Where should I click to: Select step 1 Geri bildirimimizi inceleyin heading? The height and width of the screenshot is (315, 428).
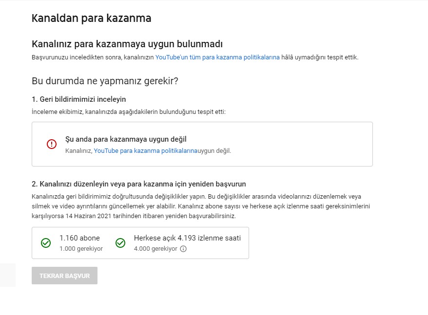78,99
